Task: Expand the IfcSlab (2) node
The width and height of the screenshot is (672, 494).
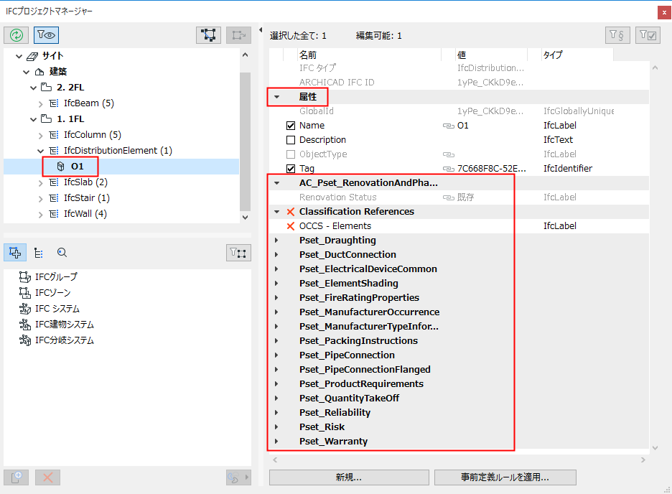Action: 41,183
